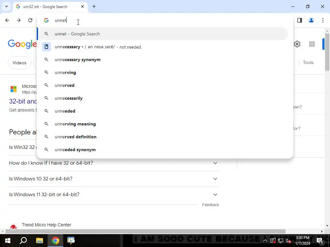The image size is (330, 247).
Task: Click the security tray icon with red badge
Action: [273, 241]
